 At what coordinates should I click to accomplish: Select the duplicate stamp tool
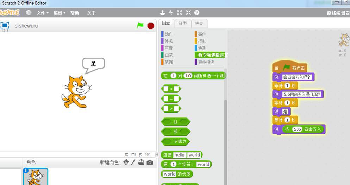pyautogui.click(x=163, y=13)
